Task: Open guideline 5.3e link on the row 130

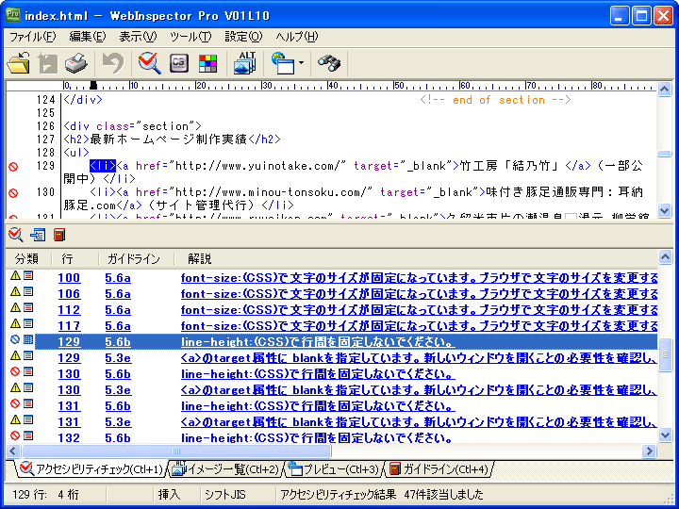Action: click(x=118, y=390)
